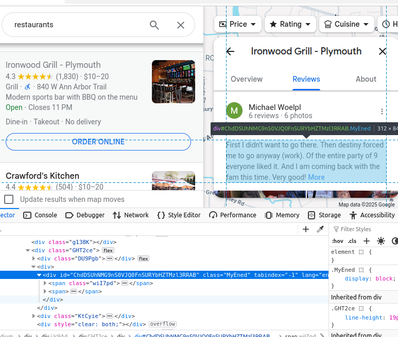Clear the restaurants search with X icon
The image size is (398, 337).
[x=181, y=25]
